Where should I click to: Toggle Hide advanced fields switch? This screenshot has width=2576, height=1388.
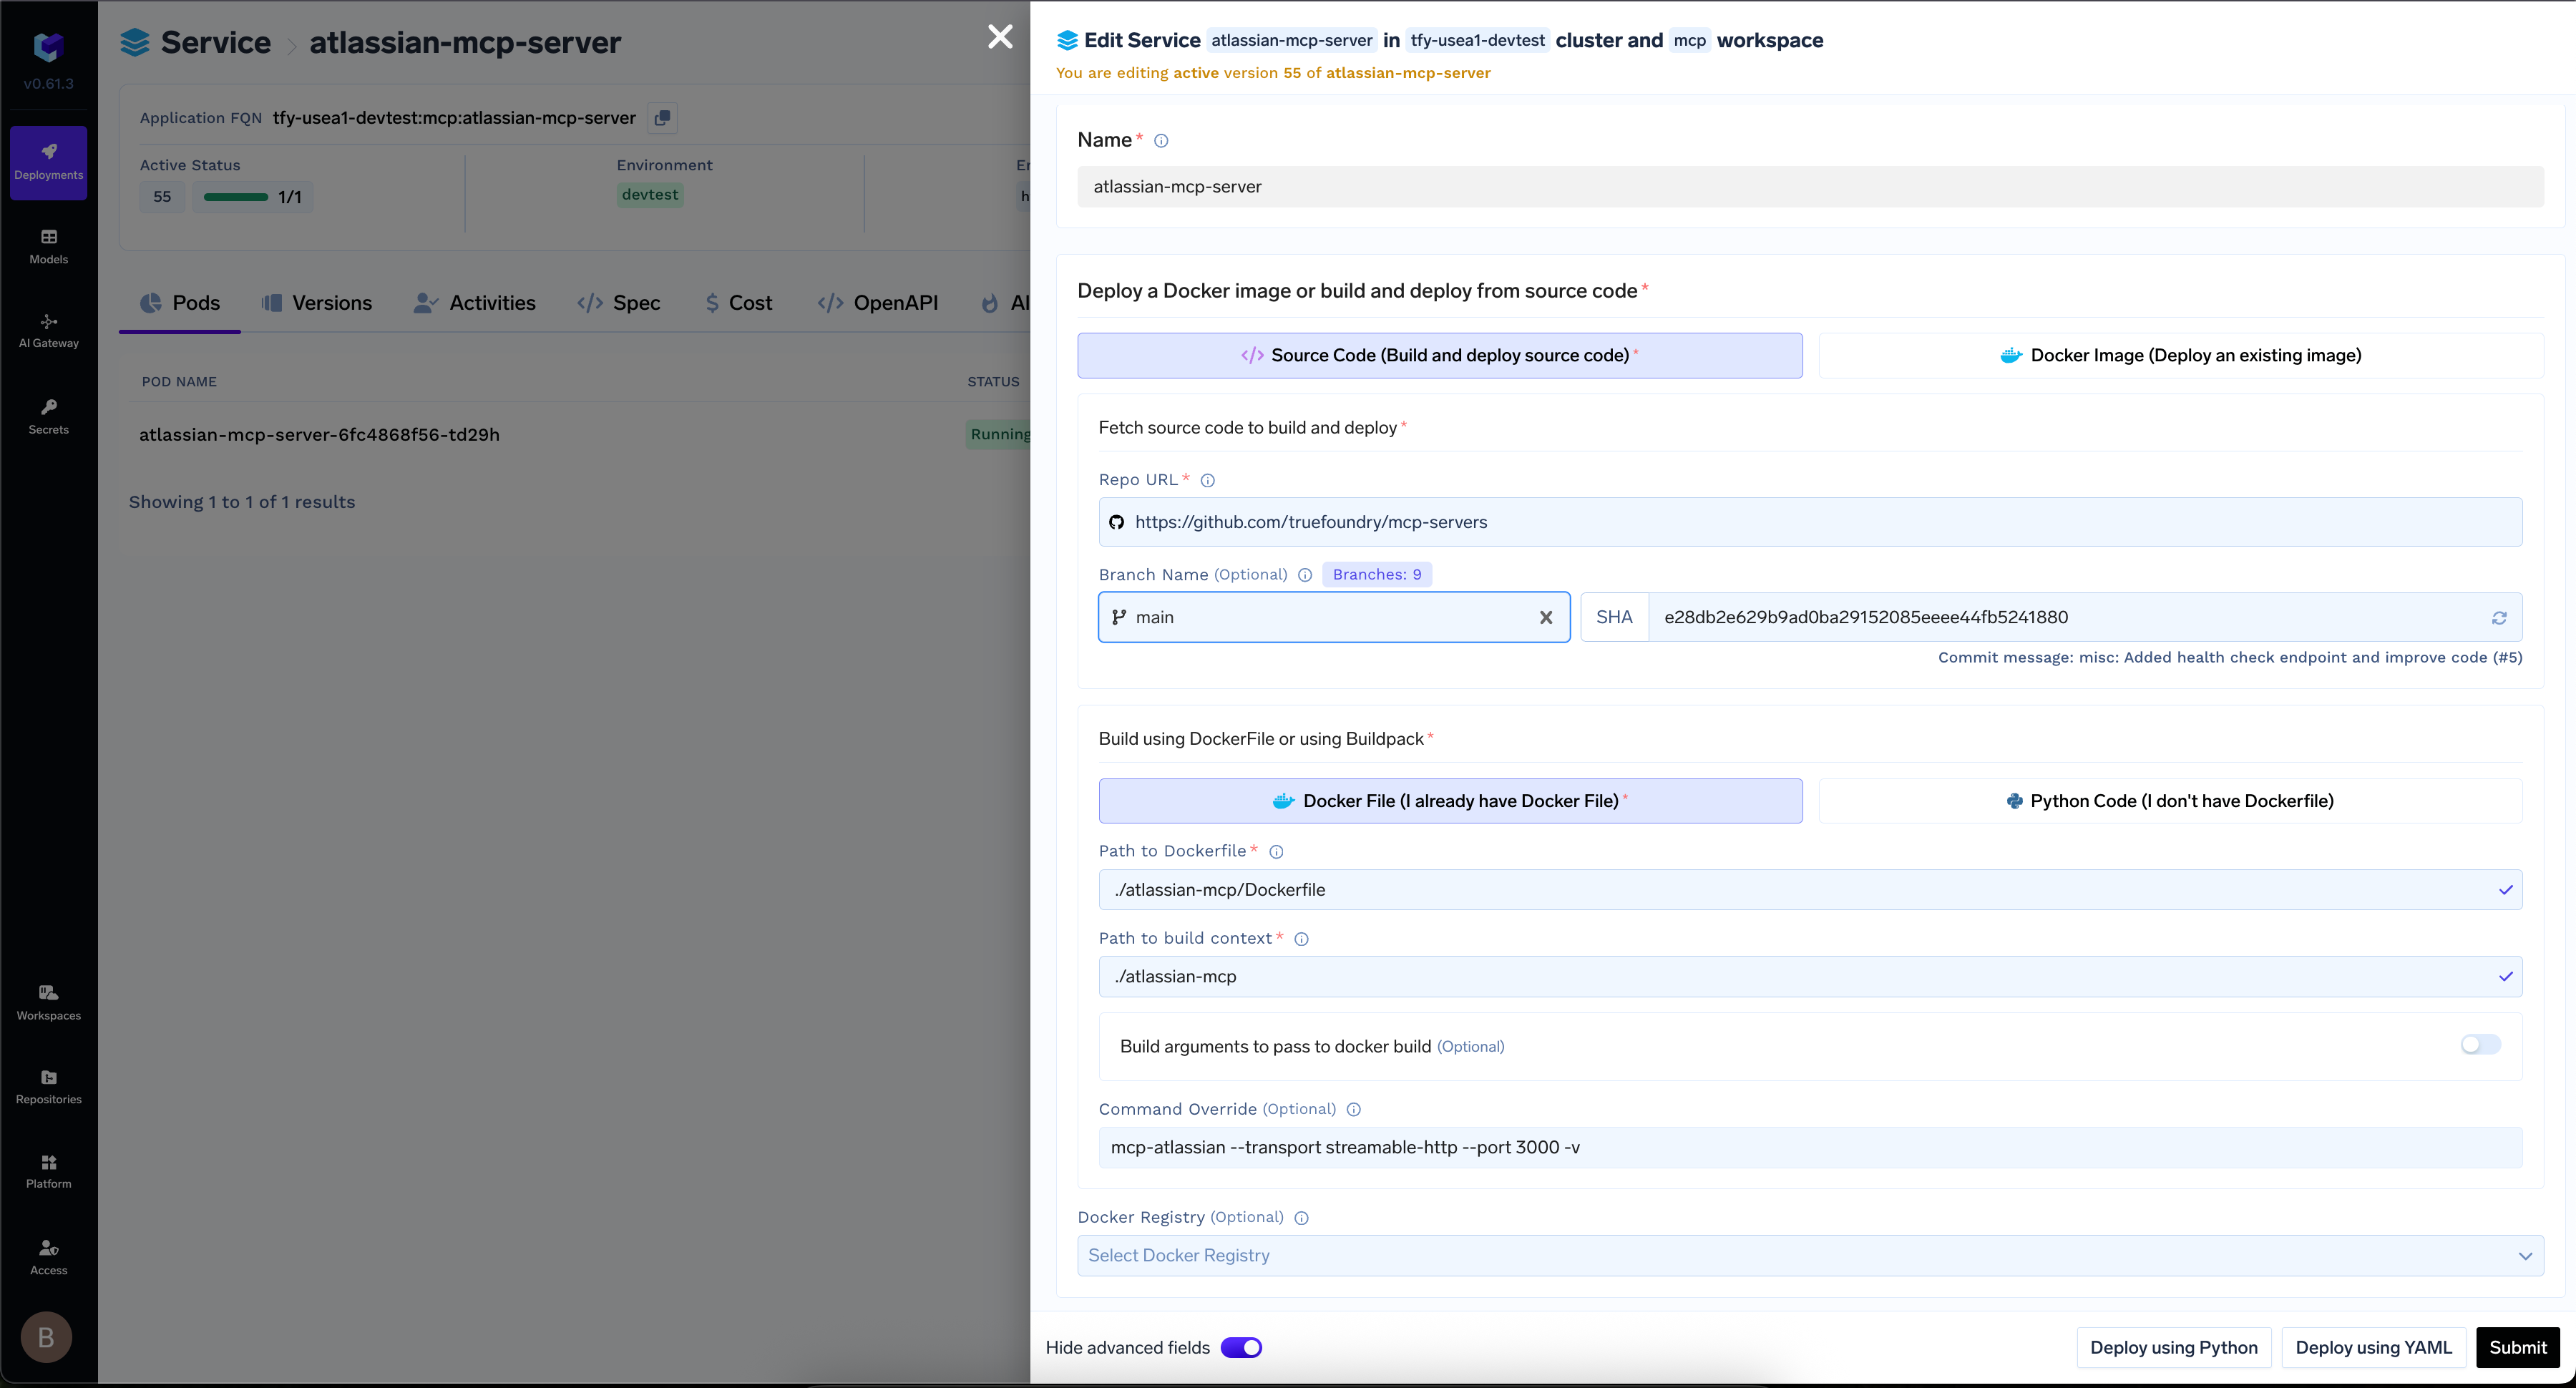(1241, 1347)
